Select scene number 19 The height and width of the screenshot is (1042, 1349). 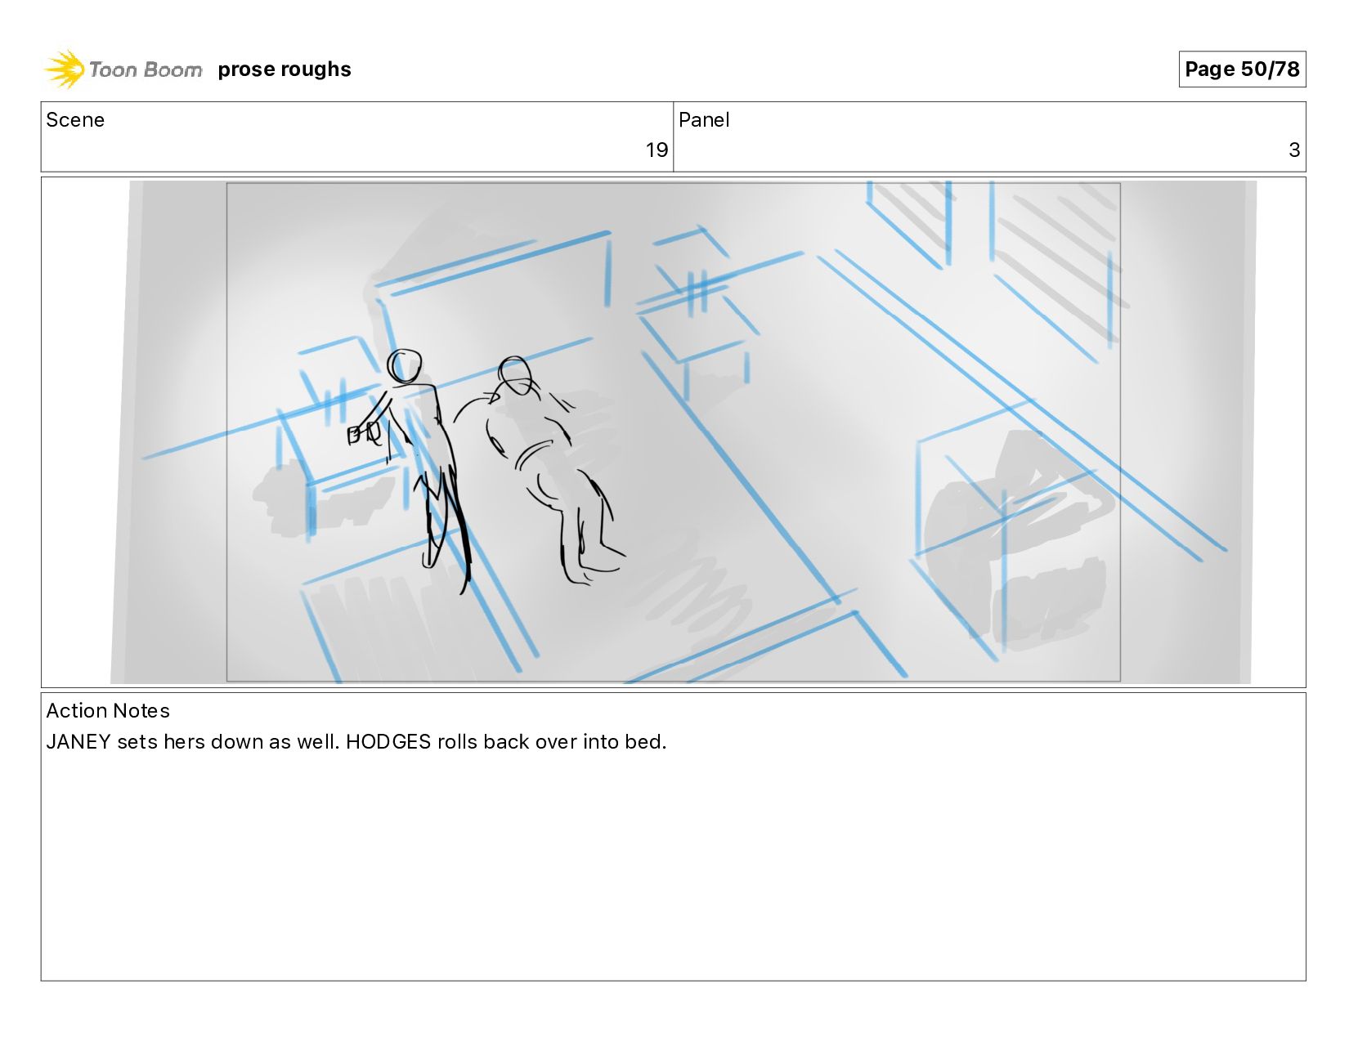pyautogui.click(x=657, y=150)
